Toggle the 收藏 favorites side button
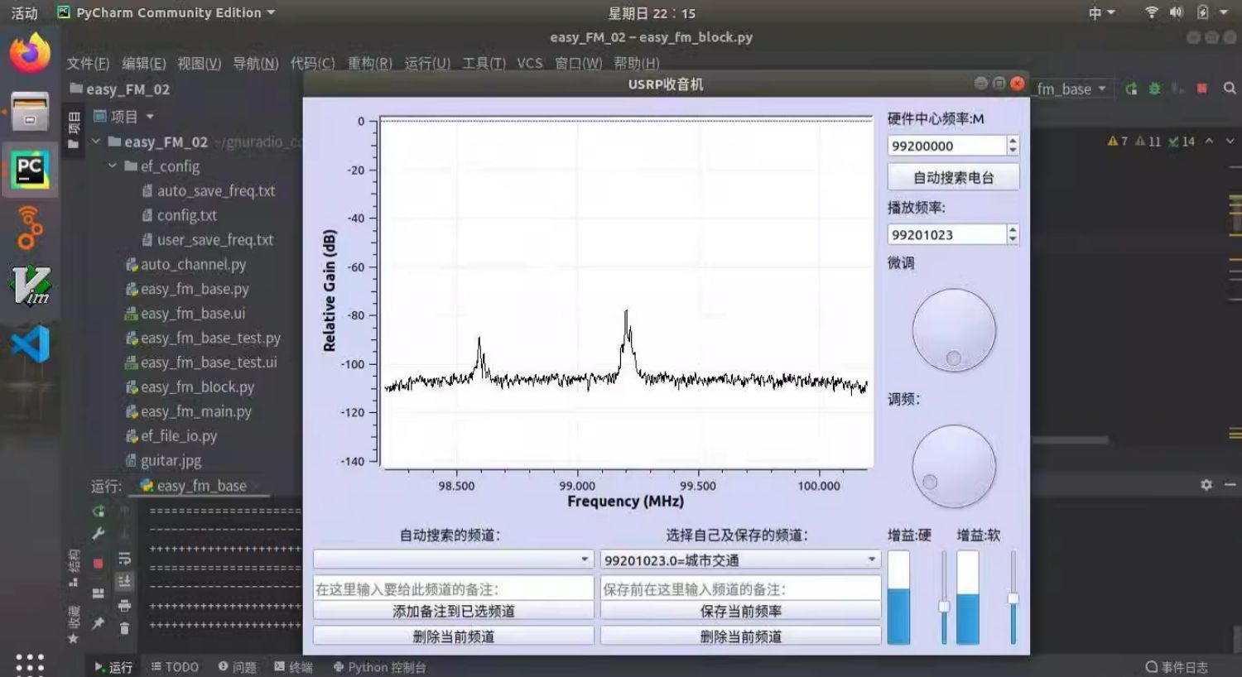 coord(74,624)
